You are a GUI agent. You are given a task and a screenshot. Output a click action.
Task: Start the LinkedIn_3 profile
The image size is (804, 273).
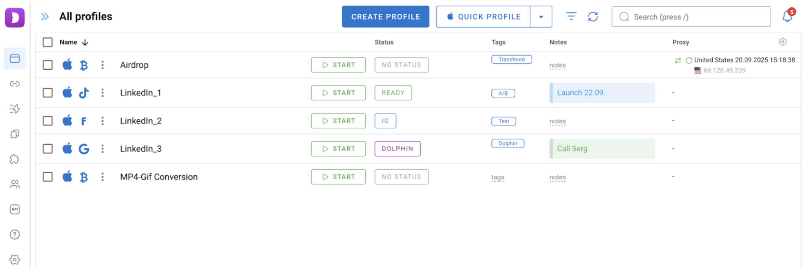(x=338, y=149)
